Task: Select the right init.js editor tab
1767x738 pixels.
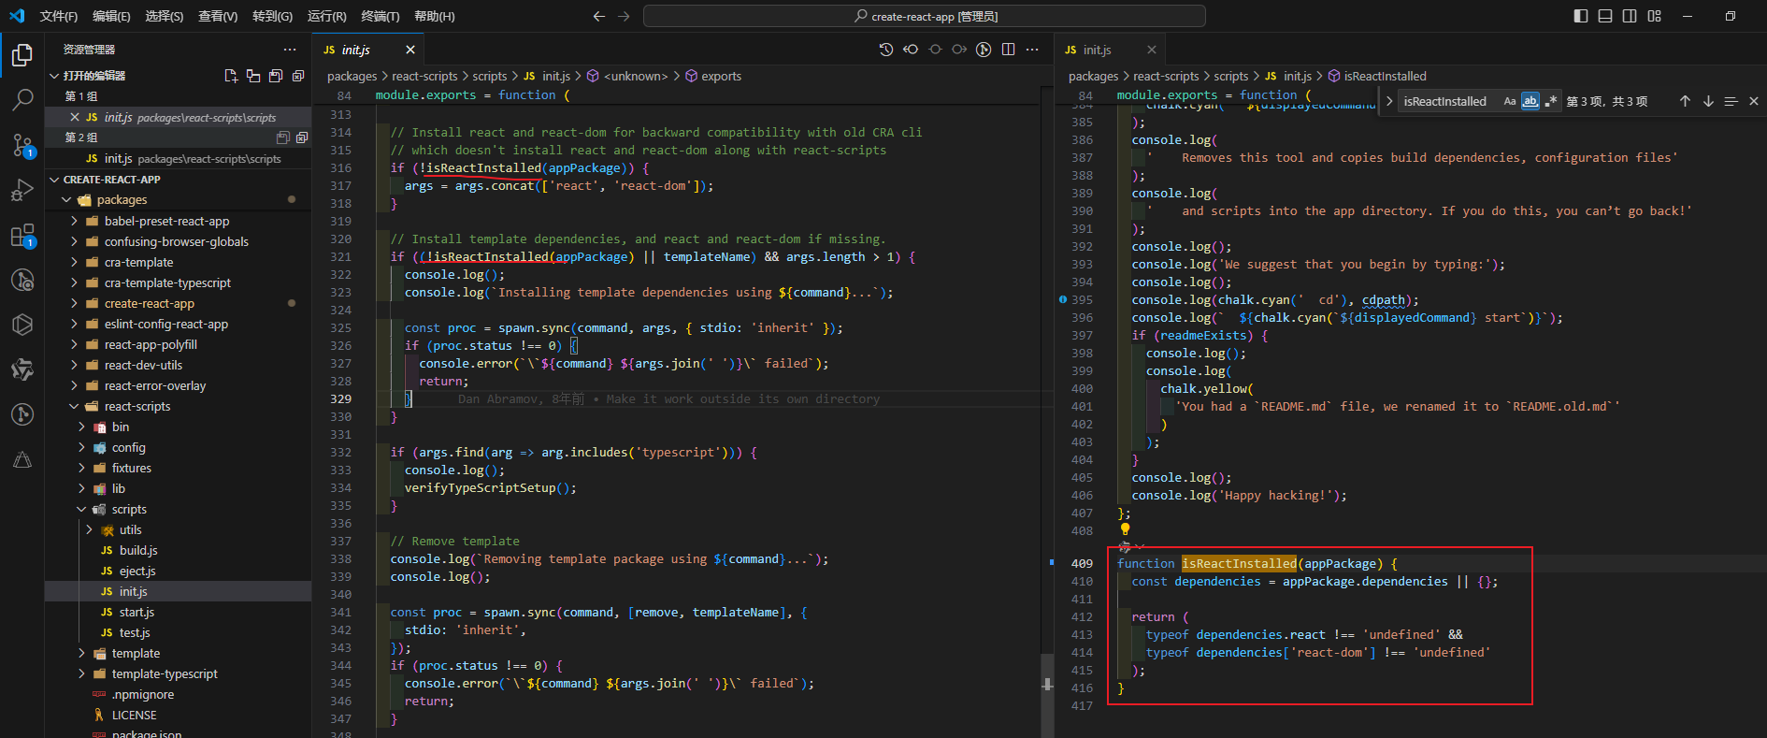Action: coord(1110,50)
